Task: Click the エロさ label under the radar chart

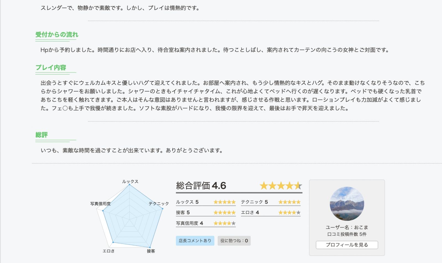Action: pyautogui.click(x=108, y=251)
